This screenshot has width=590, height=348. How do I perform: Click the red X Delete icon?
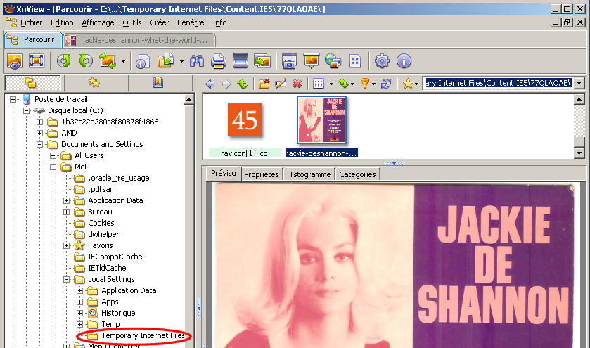[x=297, y=84]
